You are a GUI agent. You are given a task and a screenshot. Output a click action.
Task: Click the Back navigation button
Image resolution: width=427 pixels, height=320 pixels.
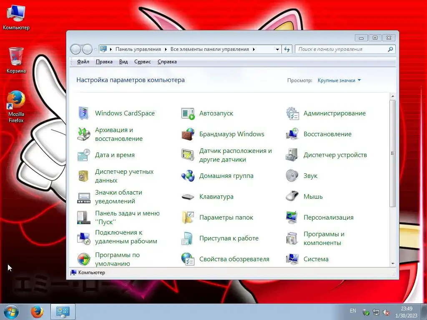tap(76, 49)
